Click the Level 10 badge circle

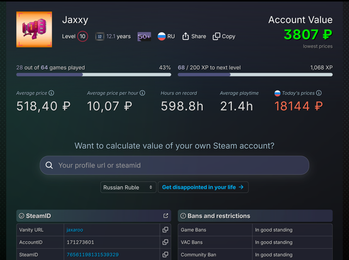click(x=82, y=37)
